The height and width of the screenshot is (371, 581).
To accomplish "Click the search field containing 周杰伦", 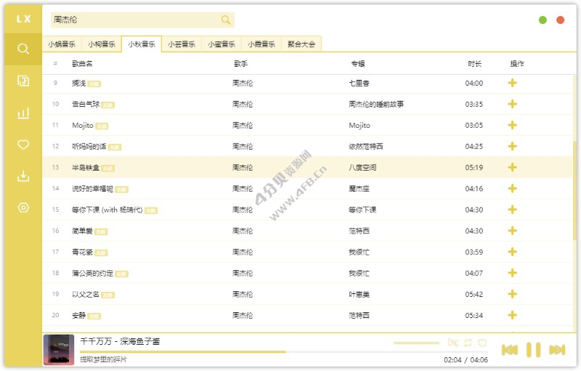I will [131, 20].
